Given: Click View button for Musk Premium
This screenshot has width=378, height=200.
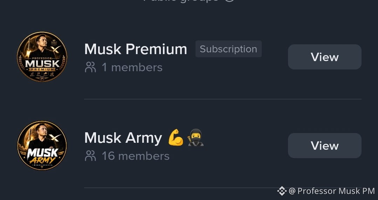Looking at the screenshot, I should pos(324,57).
